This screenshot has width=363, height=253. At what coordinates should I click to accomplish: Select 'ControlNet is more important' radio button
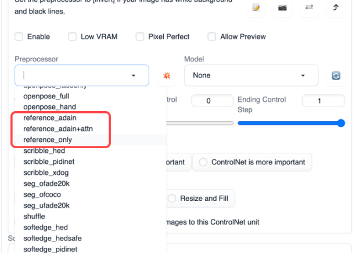click(x=203, y=162)
